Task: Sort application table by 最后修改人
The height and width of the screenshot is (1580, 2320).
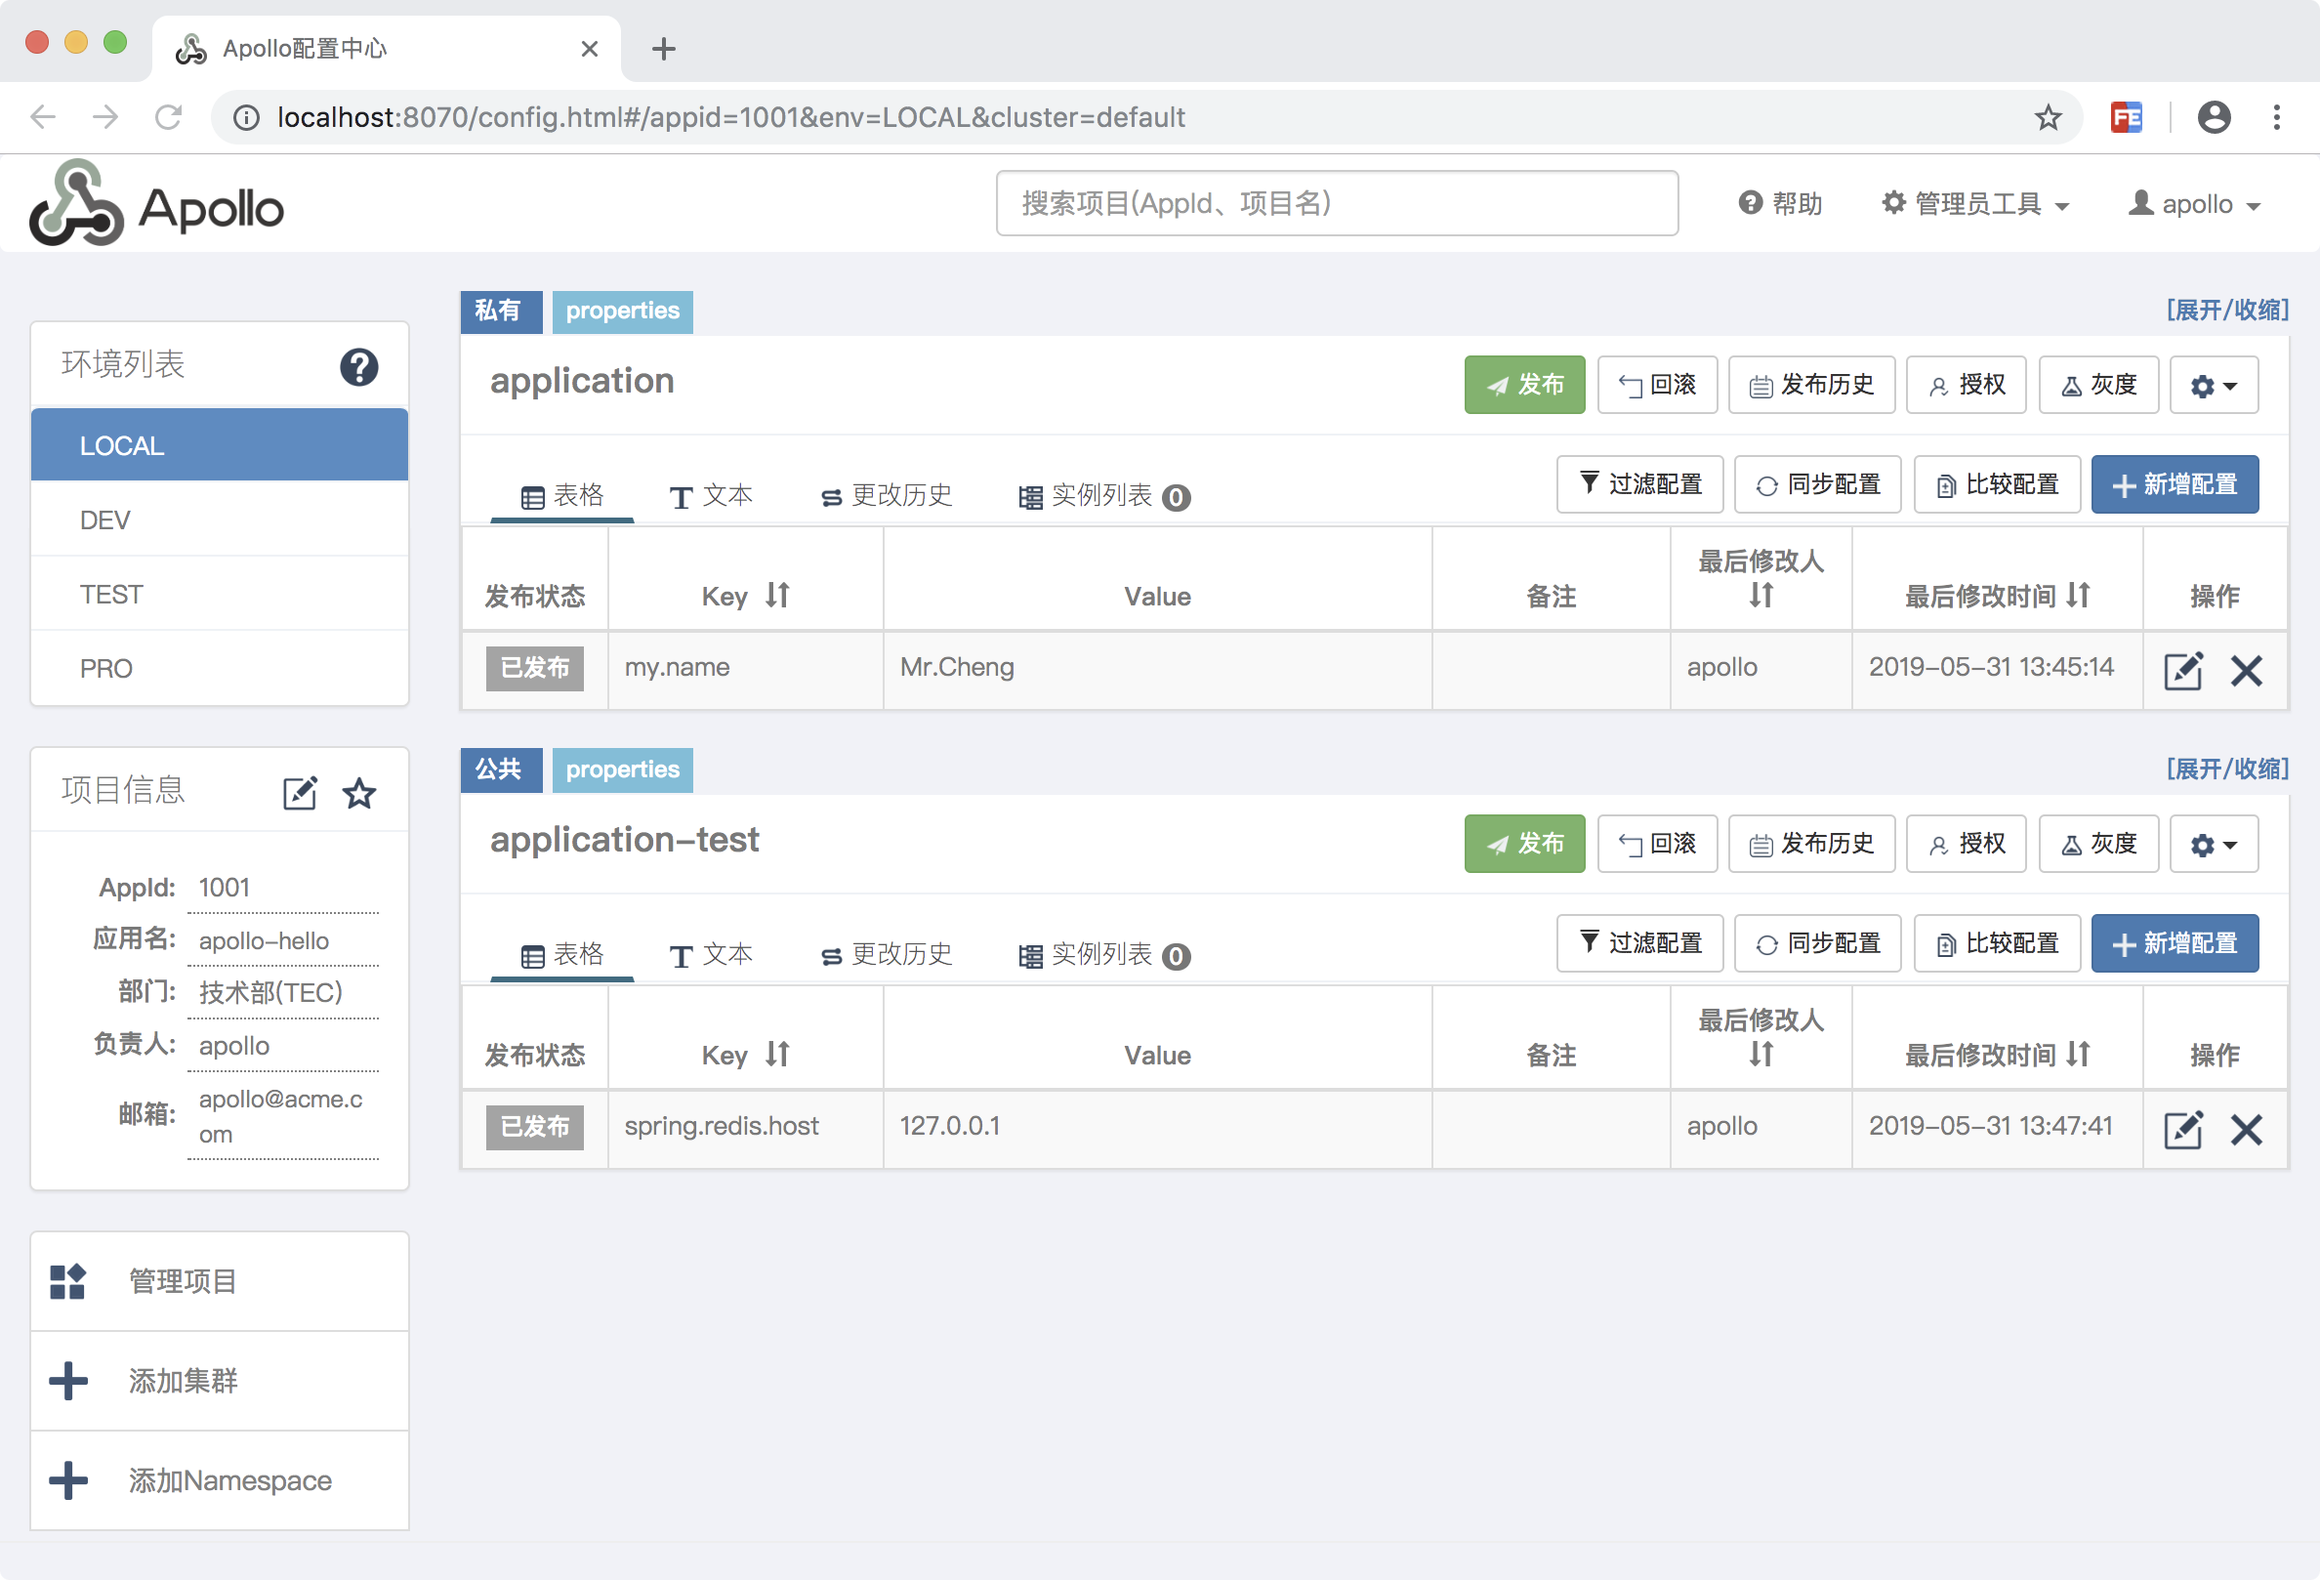Action: (x=1761, y=595)
